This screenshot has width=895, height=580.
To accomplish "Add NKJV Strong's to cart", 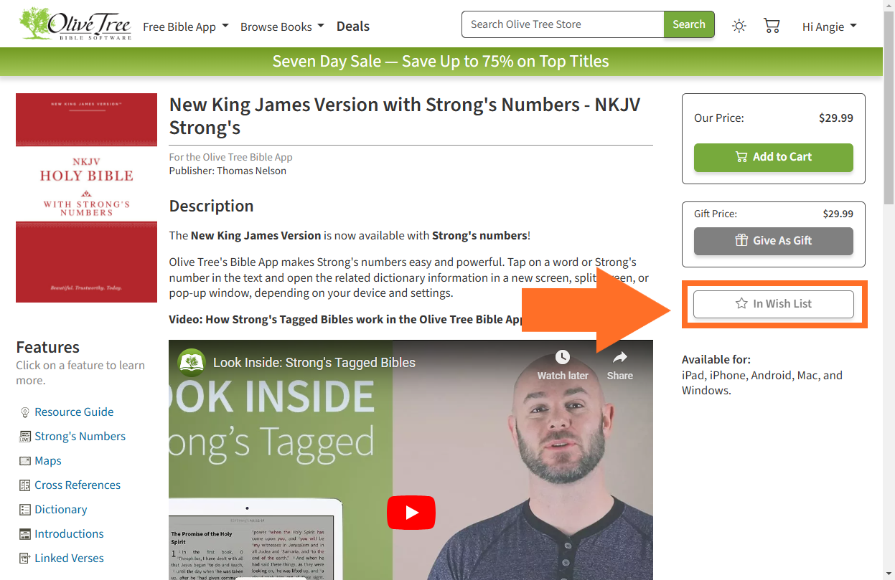I will (x=774, y=157).
